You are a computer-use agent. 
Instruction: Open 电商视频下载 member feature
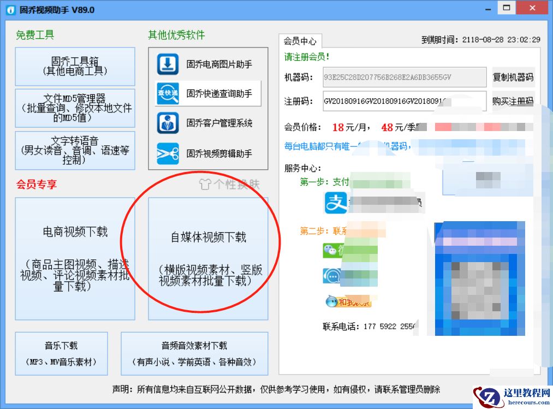[x=75, y=259]
